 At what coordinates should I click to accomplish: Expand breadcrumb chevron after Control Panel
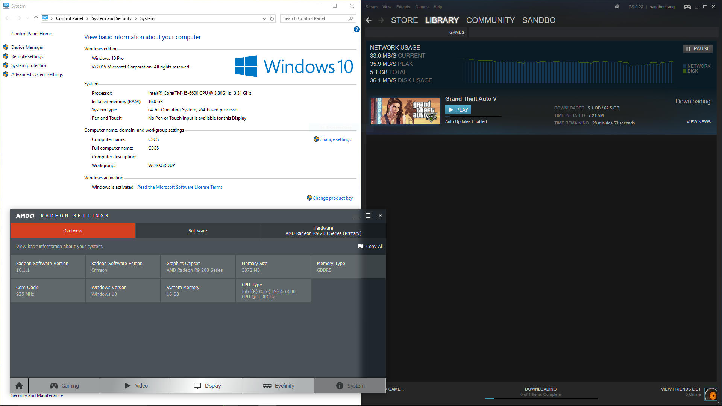point(87,18)
